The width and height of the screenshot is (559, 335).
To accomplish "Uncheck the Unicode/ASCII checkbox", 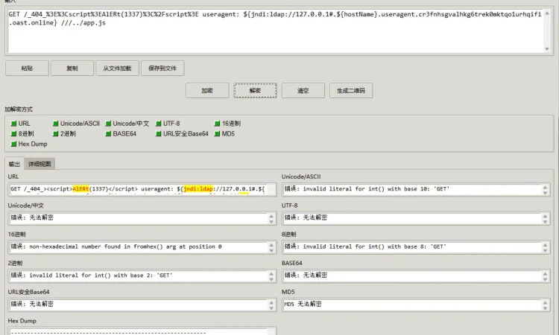I will (x=56, y=124).
